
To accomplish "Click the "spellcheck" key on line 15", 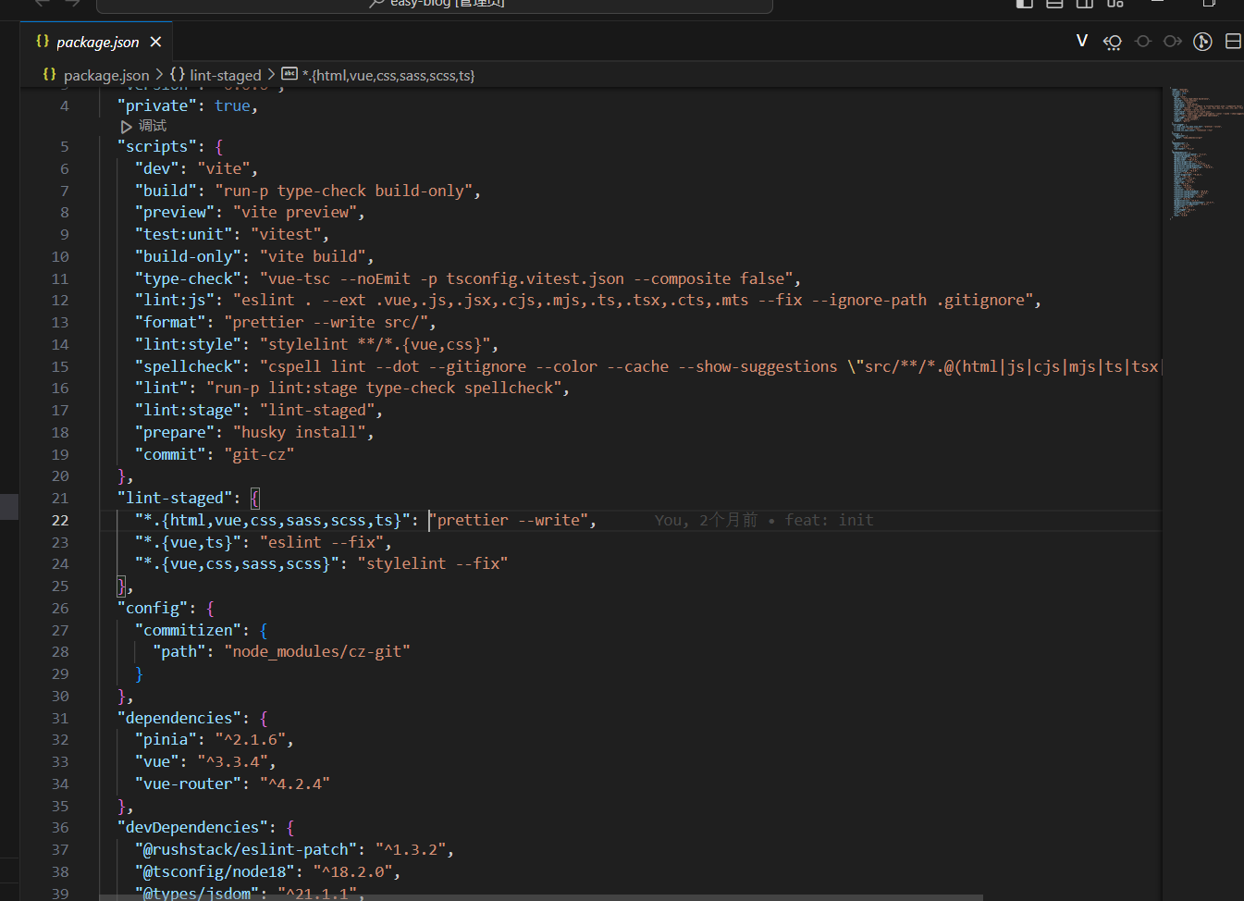I will click(188, 366).
